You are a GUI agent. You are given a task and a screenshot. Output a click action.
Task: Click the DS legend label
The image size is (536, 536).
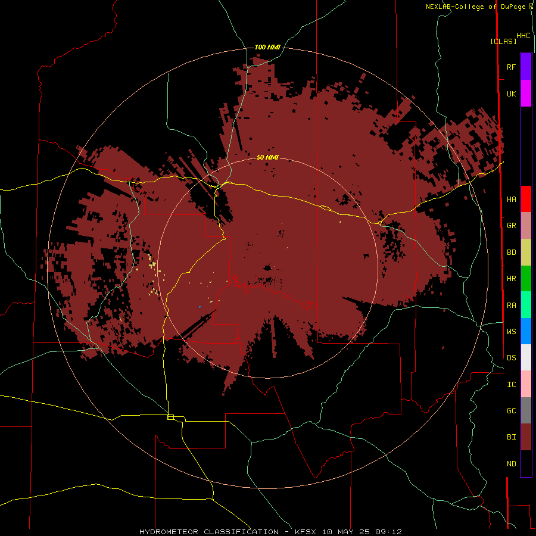point(511,357)
